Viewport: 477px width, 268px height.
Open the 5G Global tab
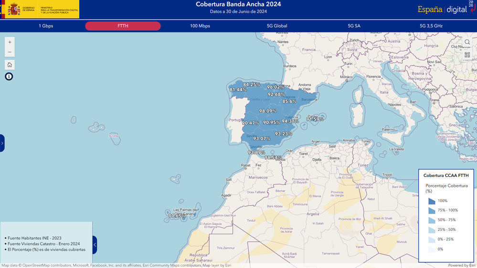277,26
